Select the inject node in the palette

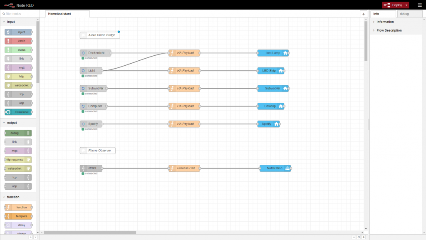[x=19, y=32]
